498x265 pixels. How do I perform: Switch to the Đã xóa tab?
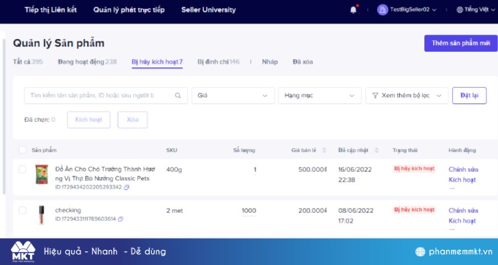pos(303,62)
